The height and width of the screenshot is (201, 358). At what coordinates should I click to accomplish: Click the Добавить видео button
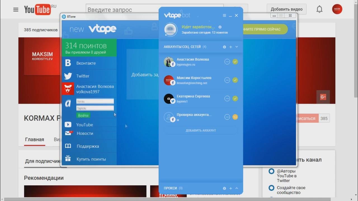(x=286, y=9)
